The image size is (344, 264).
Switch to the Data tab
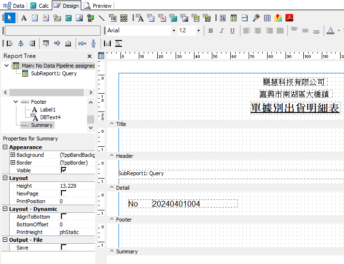point(14,6)
